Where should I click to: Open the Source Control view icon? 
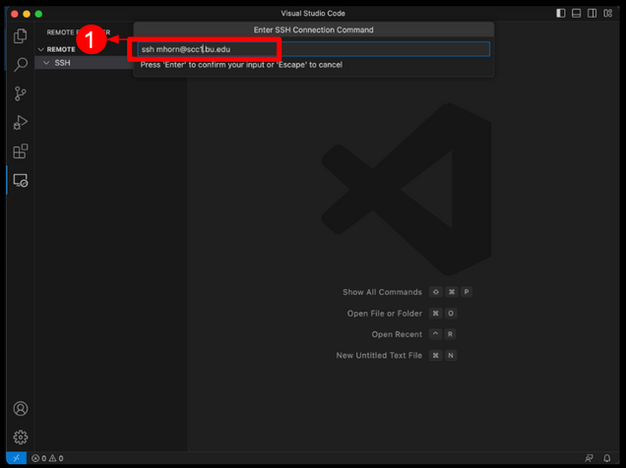(x=21, y=93)
